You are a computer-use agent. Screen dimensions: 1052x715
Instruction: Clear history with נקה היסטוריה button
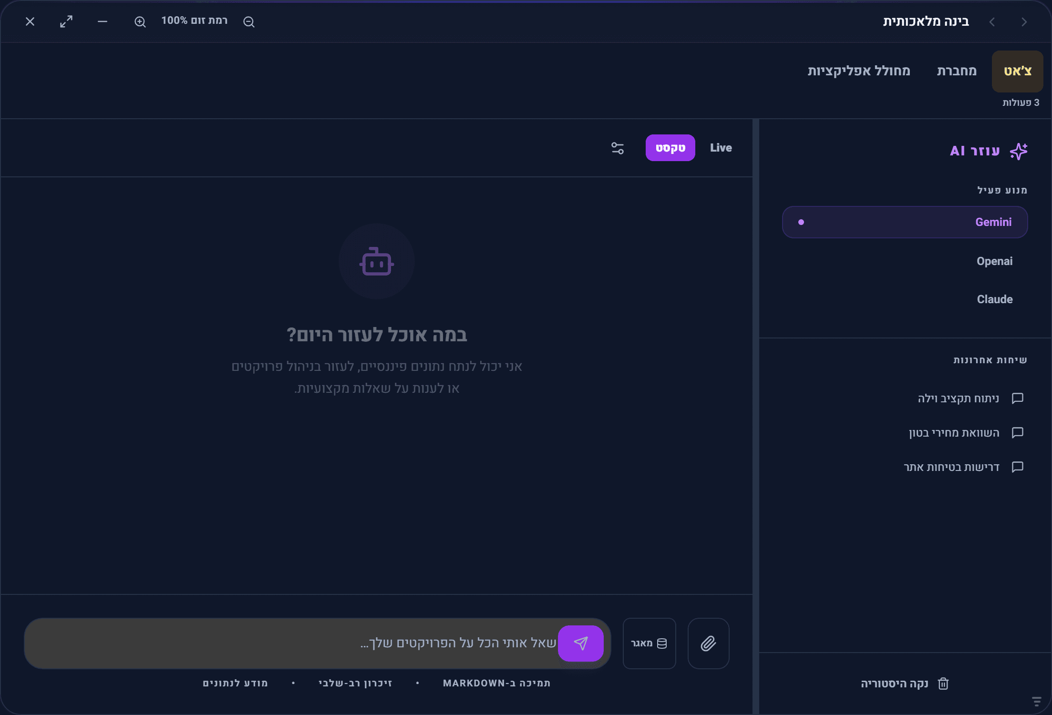(x=905, y=684)
